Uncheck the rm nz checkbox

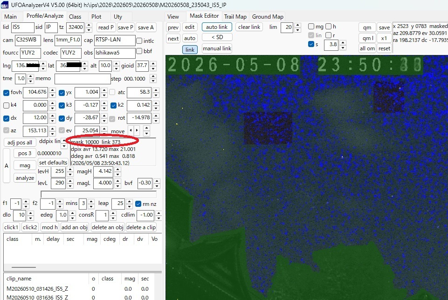pos(138,204)
